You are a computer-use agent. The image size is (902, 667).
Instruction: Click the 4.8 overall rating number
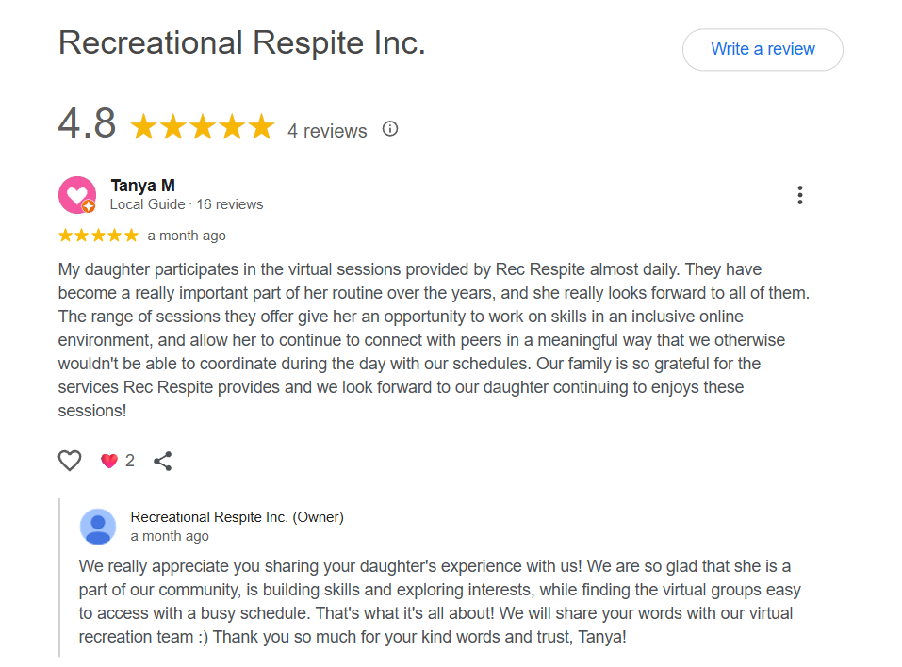coord(88,123)
